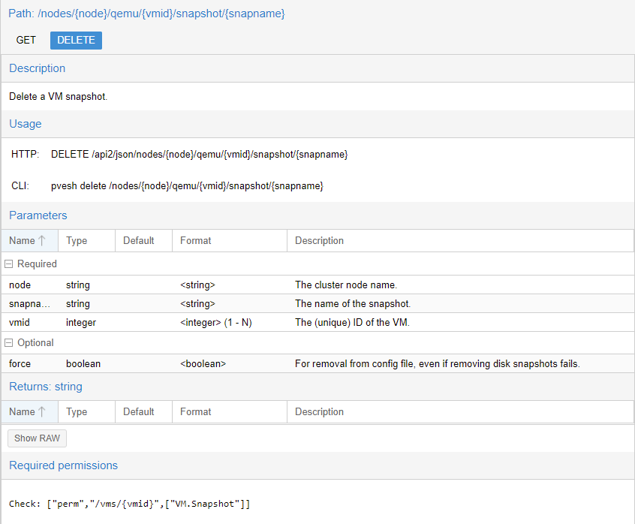Click the Usage section header

(26, 124)
